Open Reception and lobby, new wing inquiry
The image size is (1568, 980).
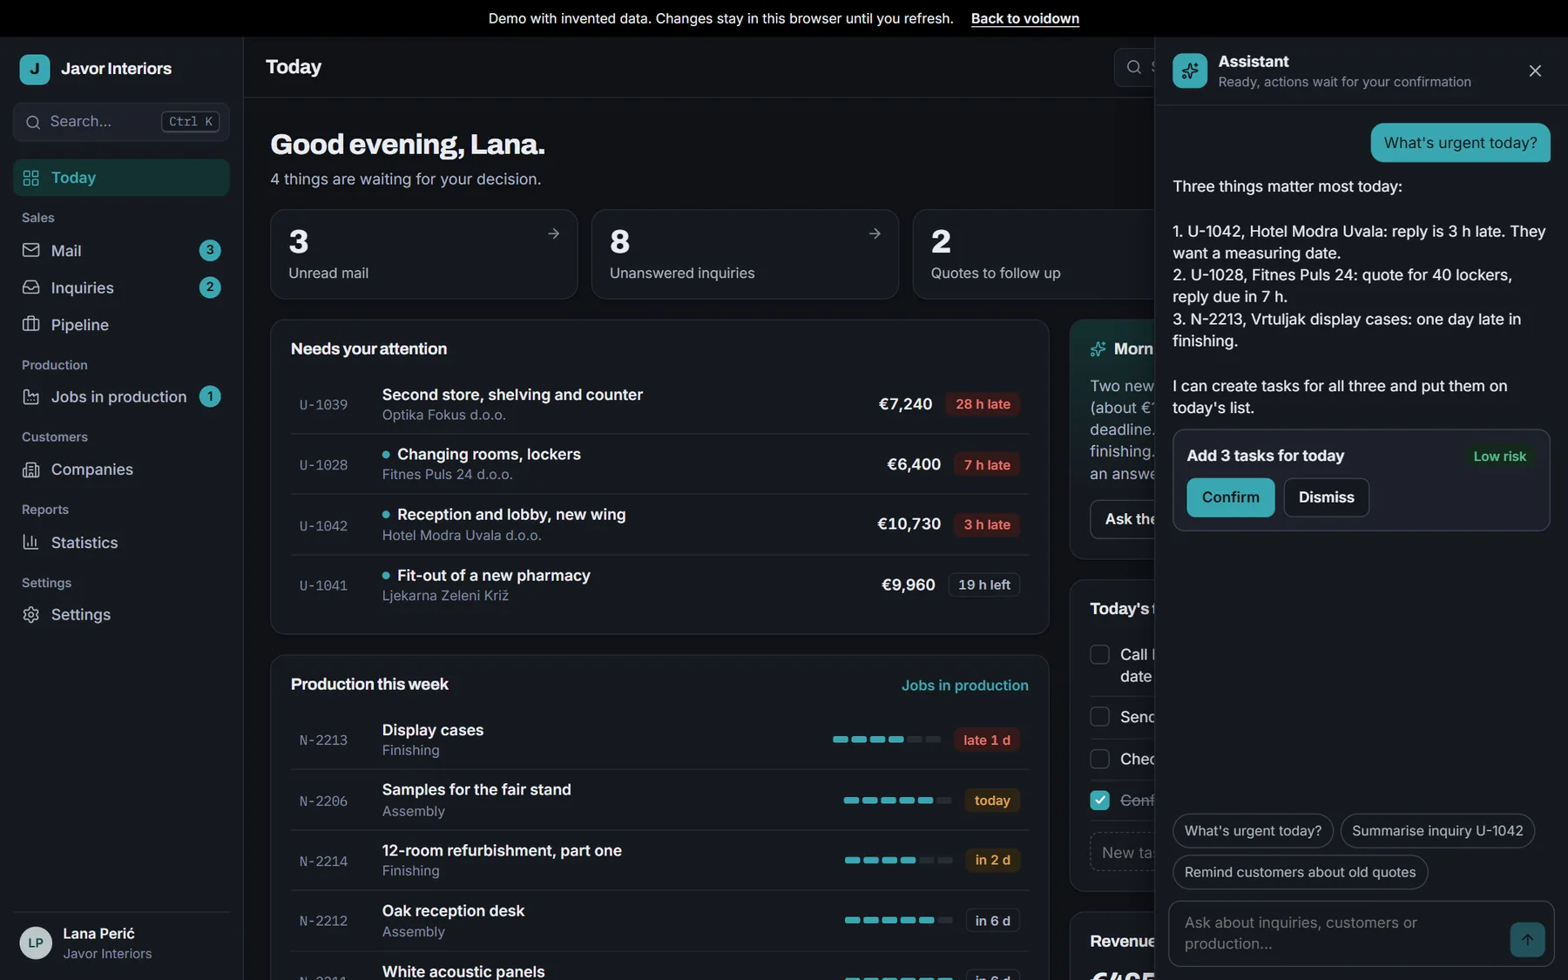[x=659, y=525]
